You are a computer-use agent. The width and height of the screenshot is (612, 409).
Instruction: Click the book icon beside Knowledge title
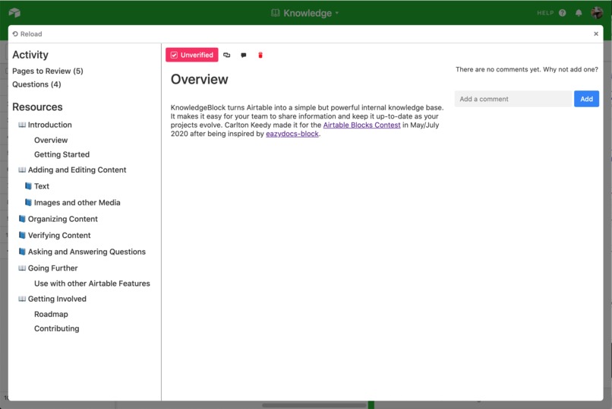(x=275, y=13)
